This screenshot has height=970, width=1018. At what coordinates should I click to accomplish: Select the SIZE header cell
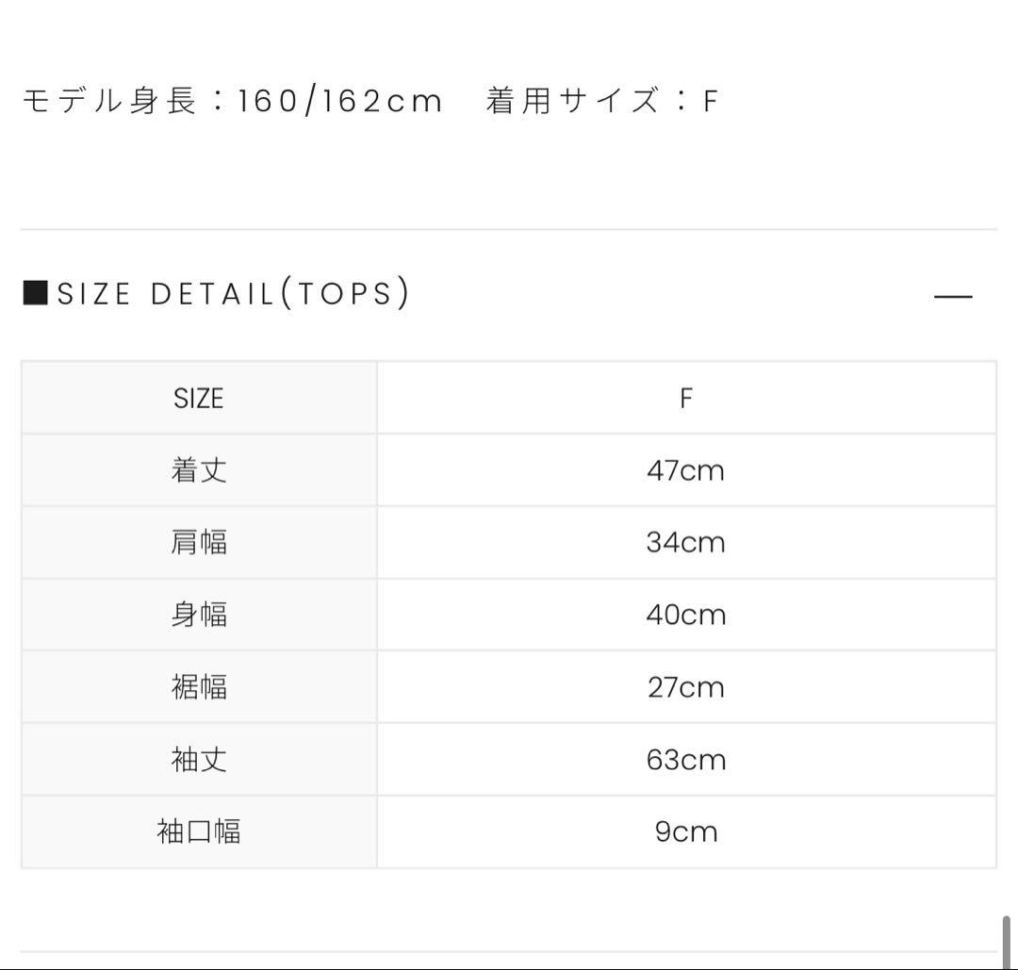point(199,399)
